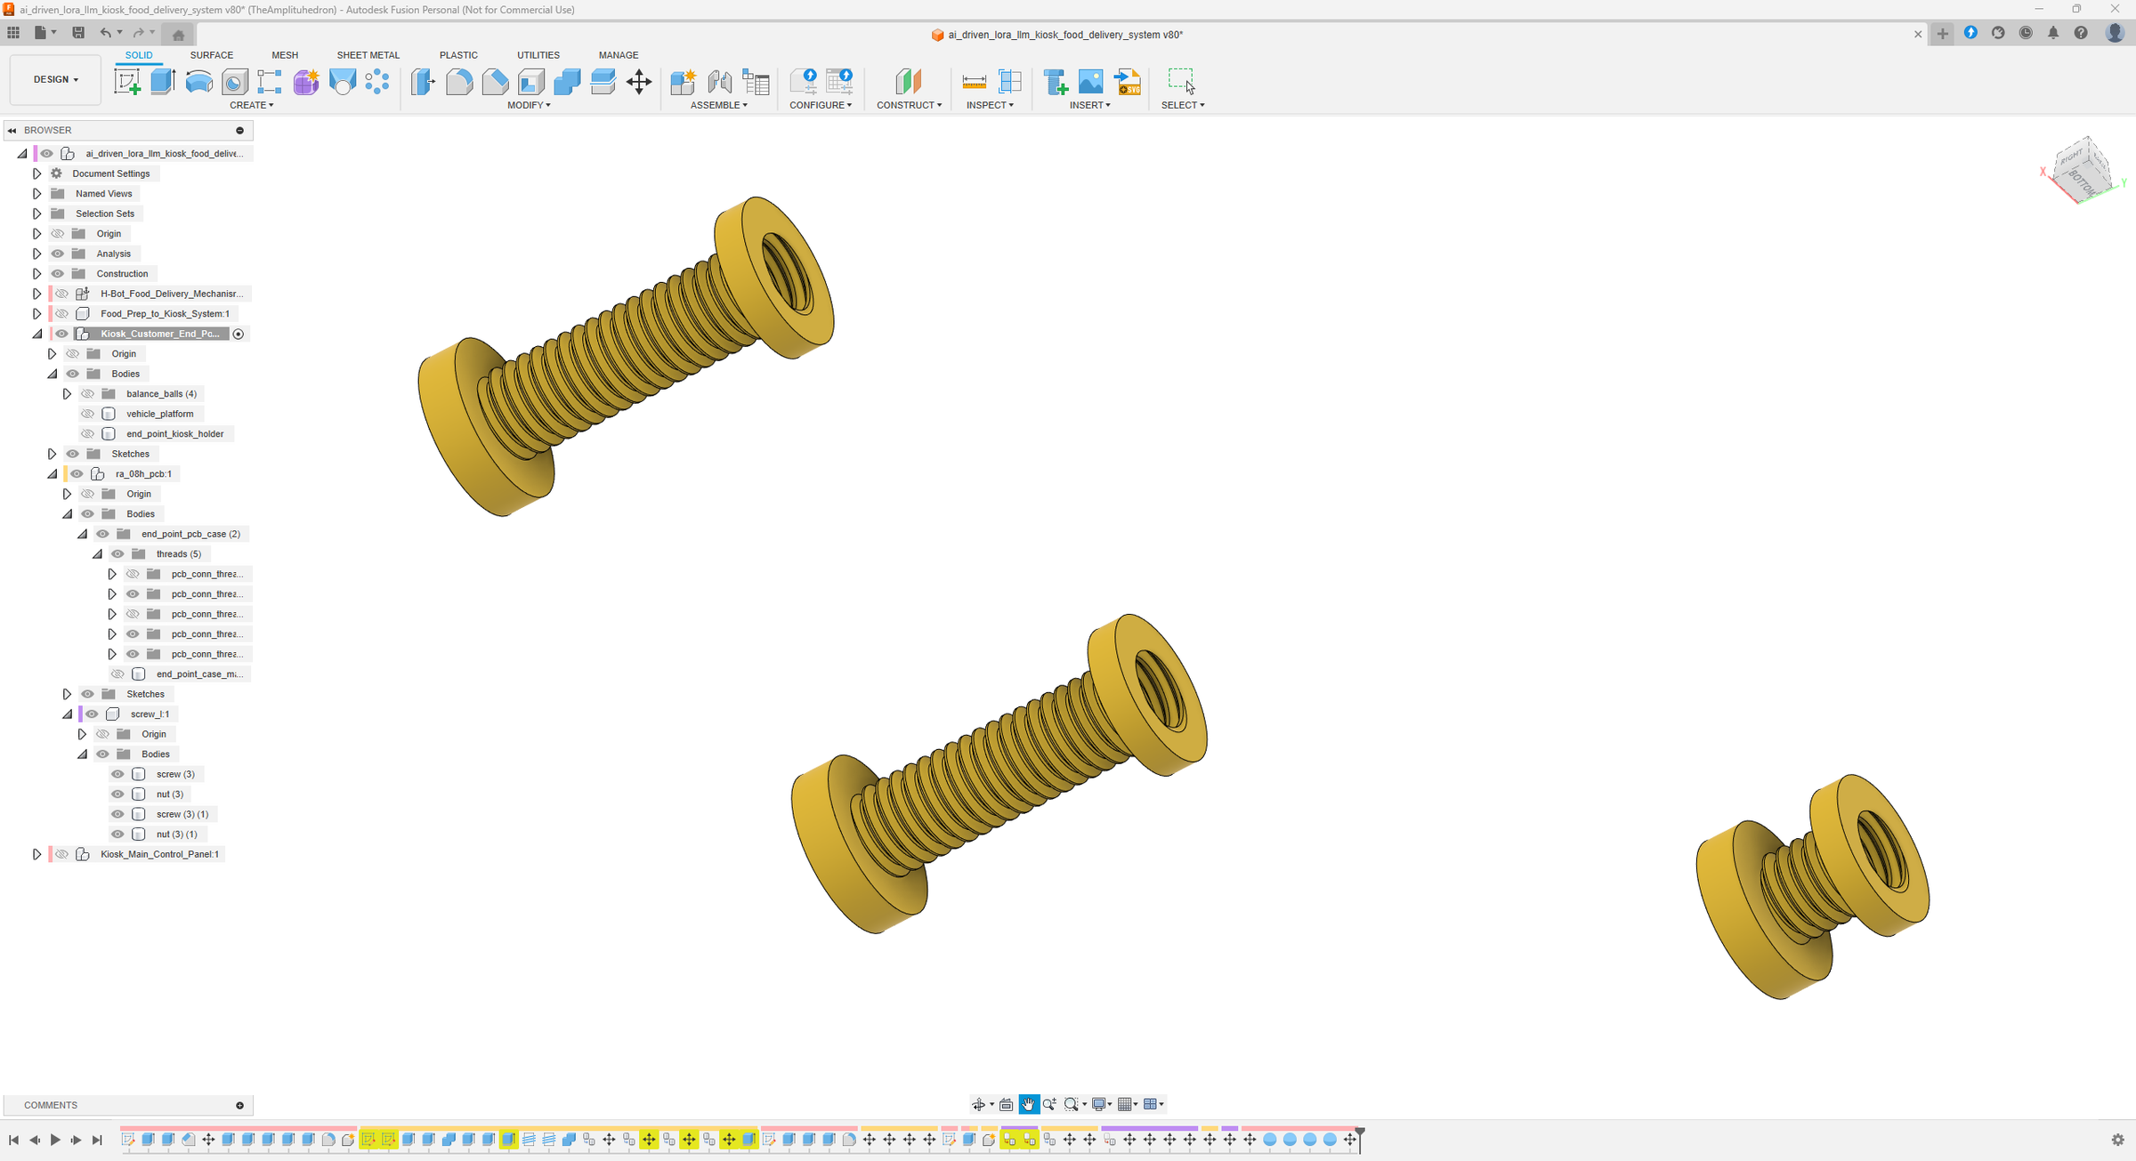Open the CONSTRUCT menu label

[909, 105]
